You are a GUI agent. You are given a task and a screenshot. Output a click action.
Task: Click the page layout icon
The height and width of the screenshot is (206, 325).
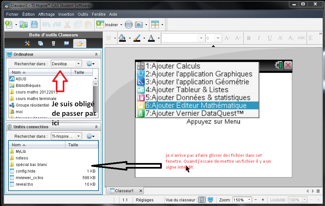tap(155, 25)
